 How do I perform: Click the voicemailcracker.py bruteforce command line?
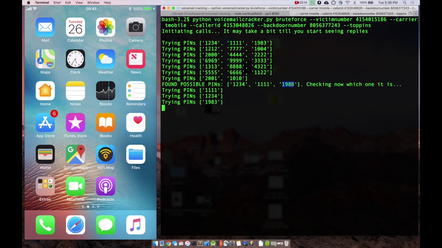[289, 22]
